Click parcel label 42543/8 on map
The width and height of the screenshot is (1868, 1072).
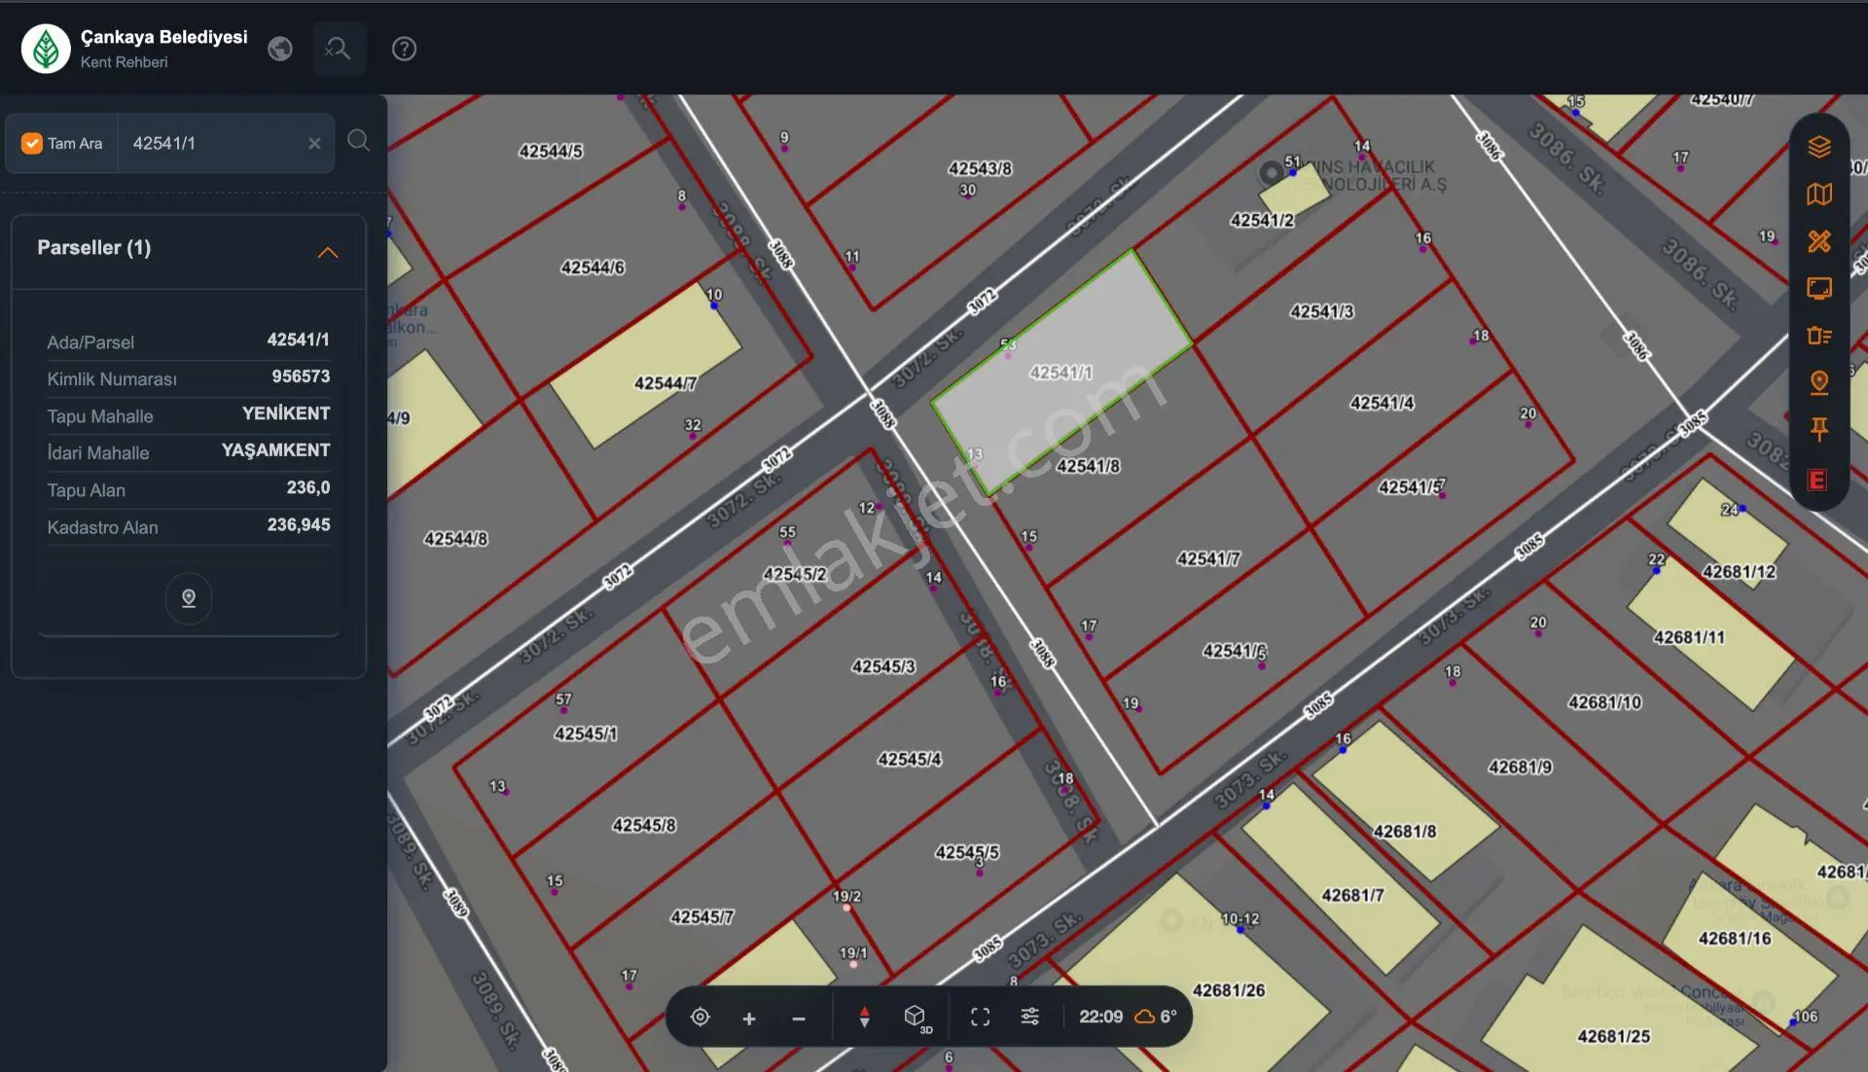[980, 168]
